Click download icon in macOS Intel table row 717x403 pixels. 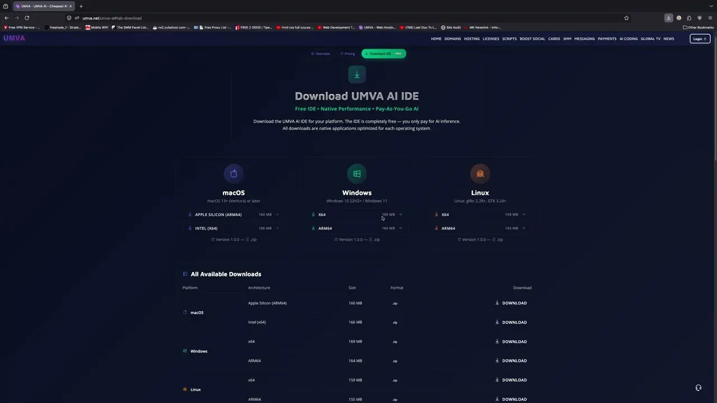(497, 322)
